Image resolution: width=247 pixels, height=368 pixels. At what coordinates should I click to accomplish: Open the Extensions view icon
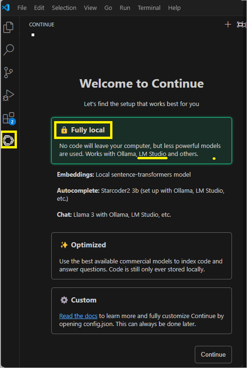[9, 118]
